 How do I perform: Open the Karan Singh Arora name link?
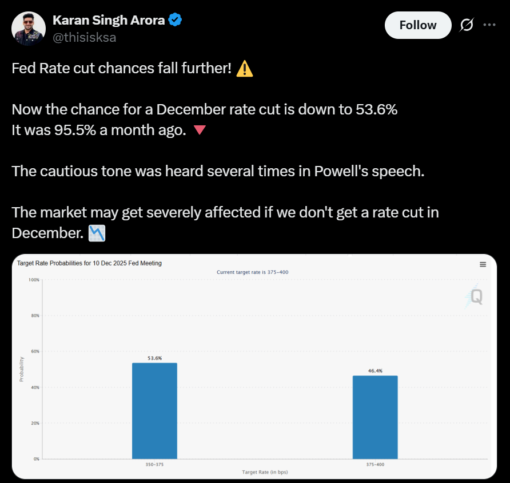point(109,20)
